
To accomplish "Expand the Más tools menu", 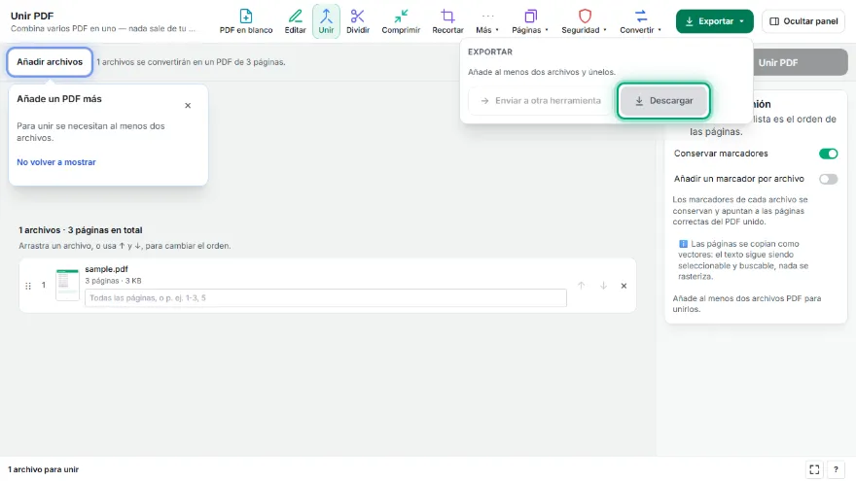I will (x=487, y=21).
